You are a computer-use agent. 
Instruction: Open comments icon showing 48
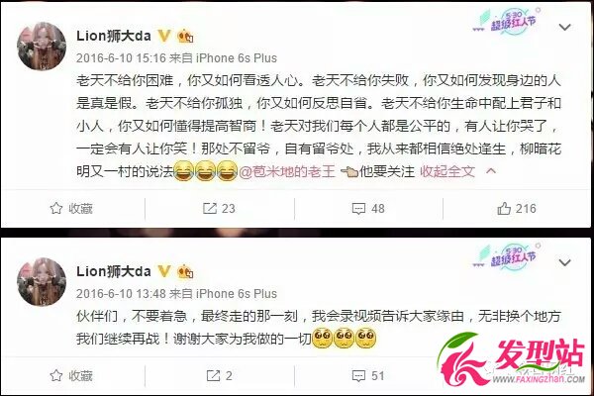[358, 209]
